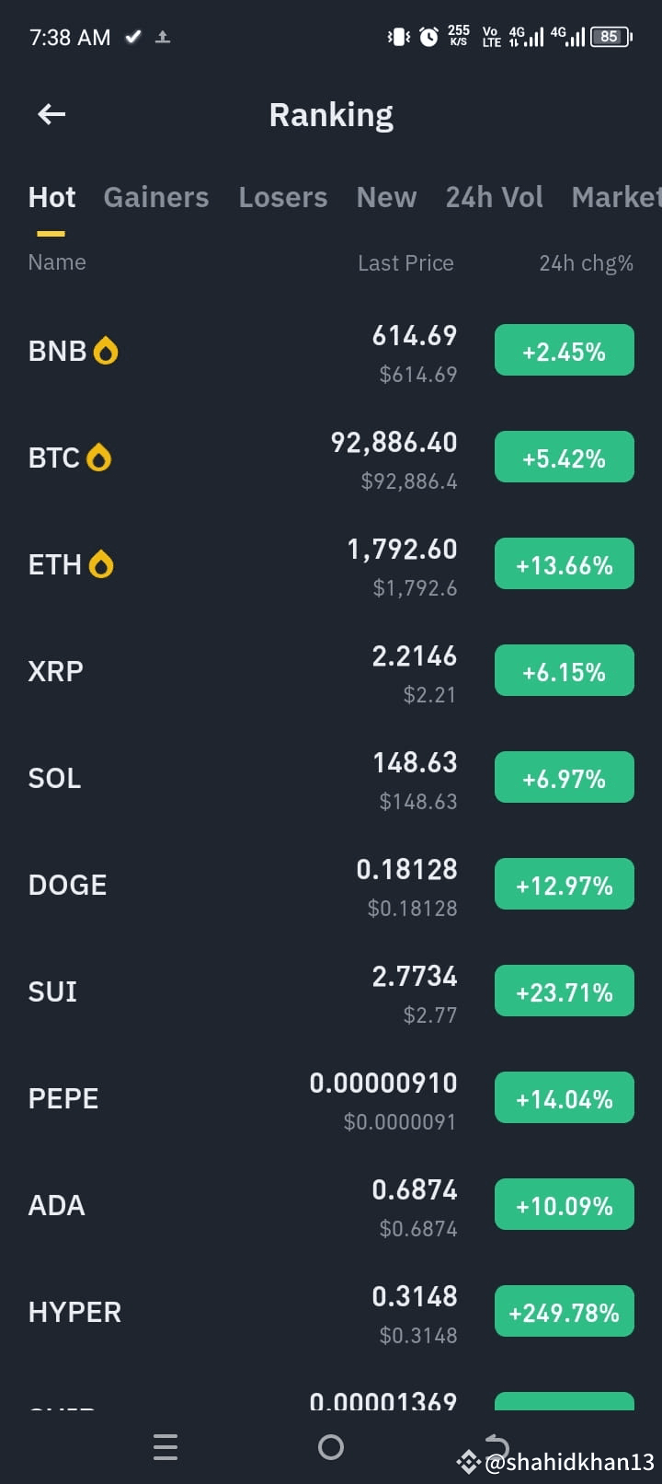Open the XRP coin row
This screenshot has width=662, height=1484.
[x=331, y=672]
